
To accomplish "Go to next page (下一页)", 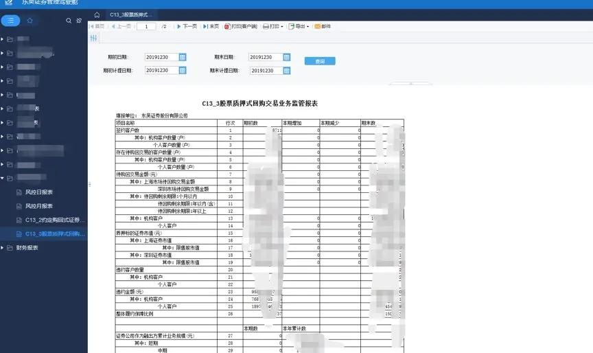I will pyautogui.click(x=187, y=27).
